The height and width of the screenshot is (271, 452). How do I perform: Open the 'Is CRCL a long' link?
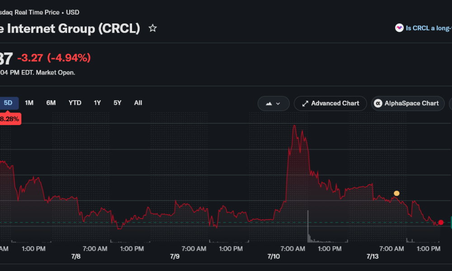[429, 28]
